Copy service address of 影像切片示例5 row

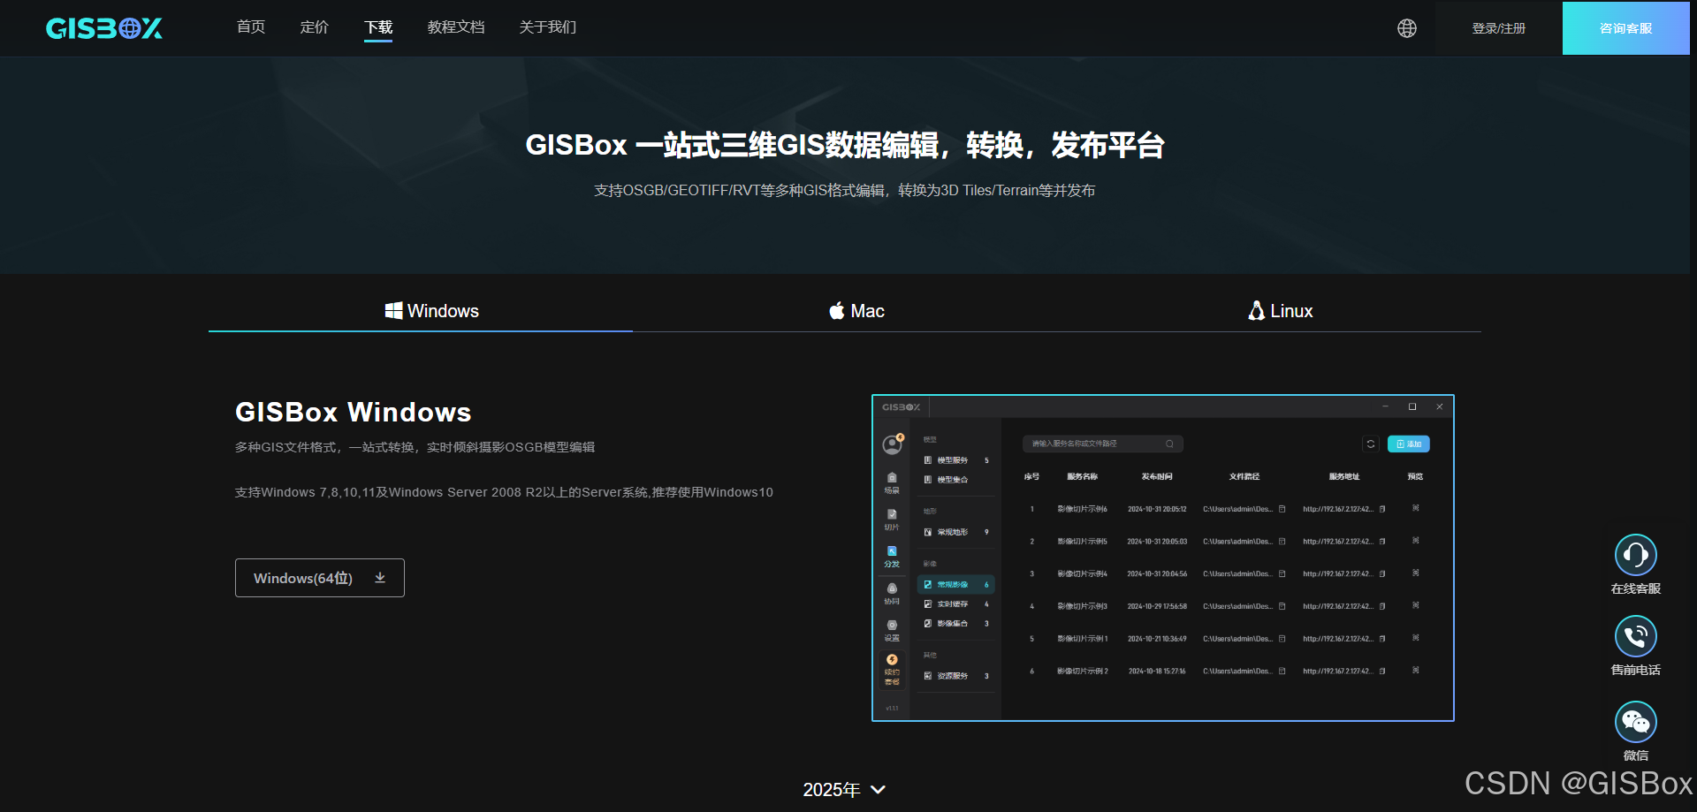(x=1382, y=541)
